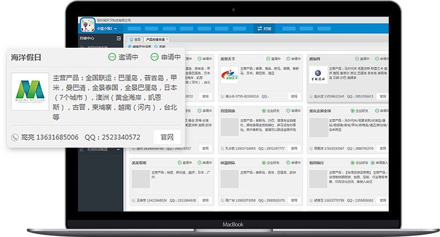Screen dimensions: 440x237
Task: Click the 美景天下 card title
Action: 228,59
